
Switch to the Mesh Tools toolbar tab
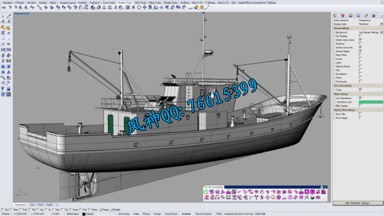click(x=155, y=3)
